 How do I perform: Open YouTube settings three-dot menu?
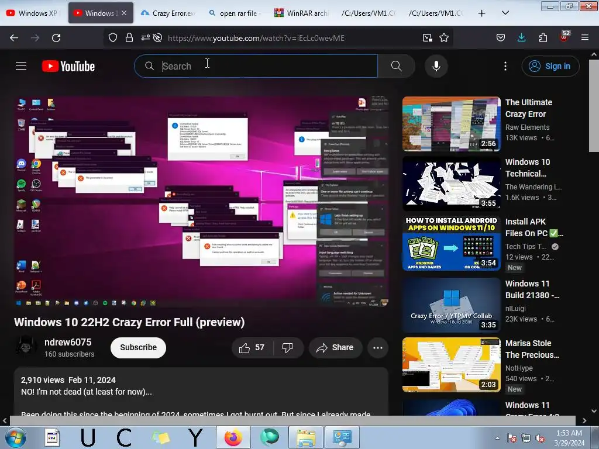coord(505,66)
